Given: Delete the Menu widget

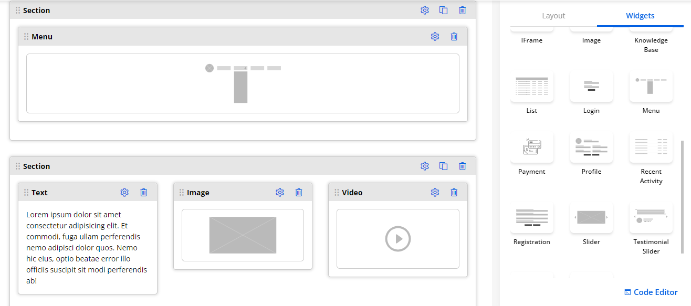Looking at the screenshot, I should pos(454,37).
